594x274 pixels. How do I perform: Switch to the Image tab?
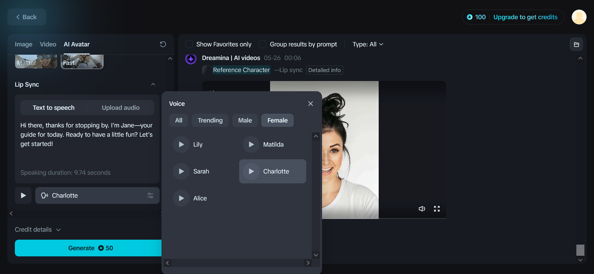point(24,44)
